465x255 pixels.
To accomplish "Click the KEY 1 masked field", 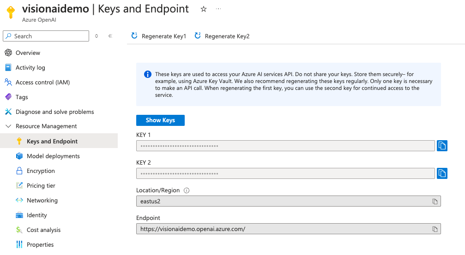I will pyautogui.click(x=285, y=146).
